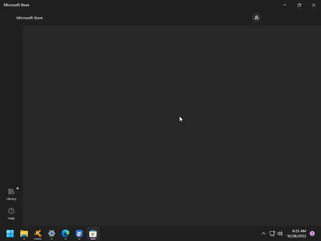Open the Windows Start menu

point(10,233)
